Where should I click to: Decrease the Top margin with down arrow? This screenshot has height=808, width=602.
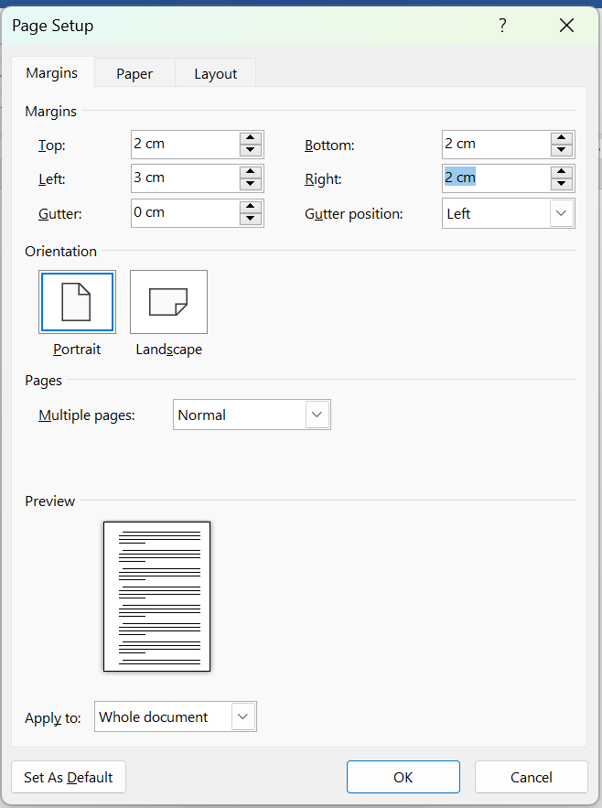tap(251, 150)
